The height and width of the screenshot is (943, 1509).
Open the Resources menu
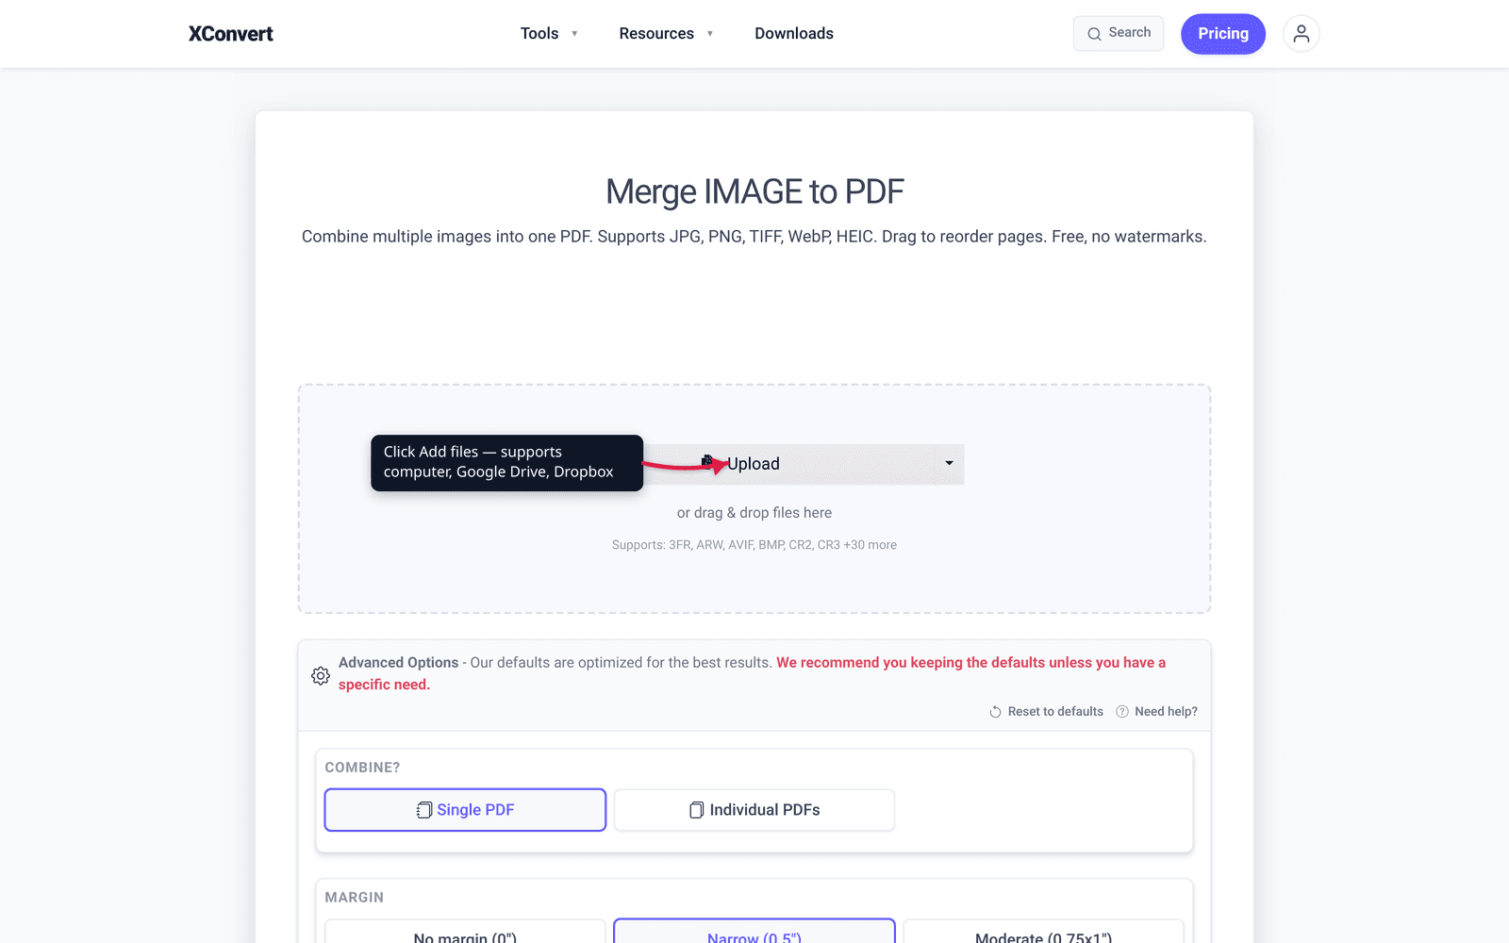656,34
